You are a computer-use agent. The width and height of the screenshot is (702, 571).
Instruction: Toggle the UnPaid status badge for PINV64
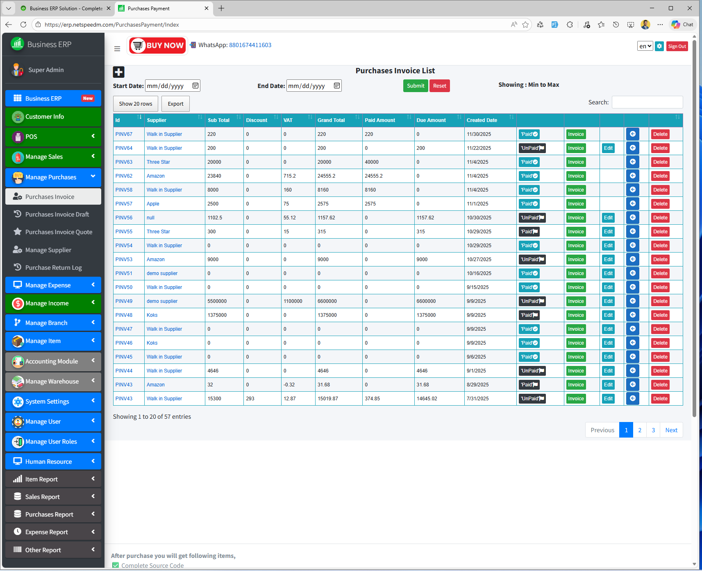[x=532, y=148]
